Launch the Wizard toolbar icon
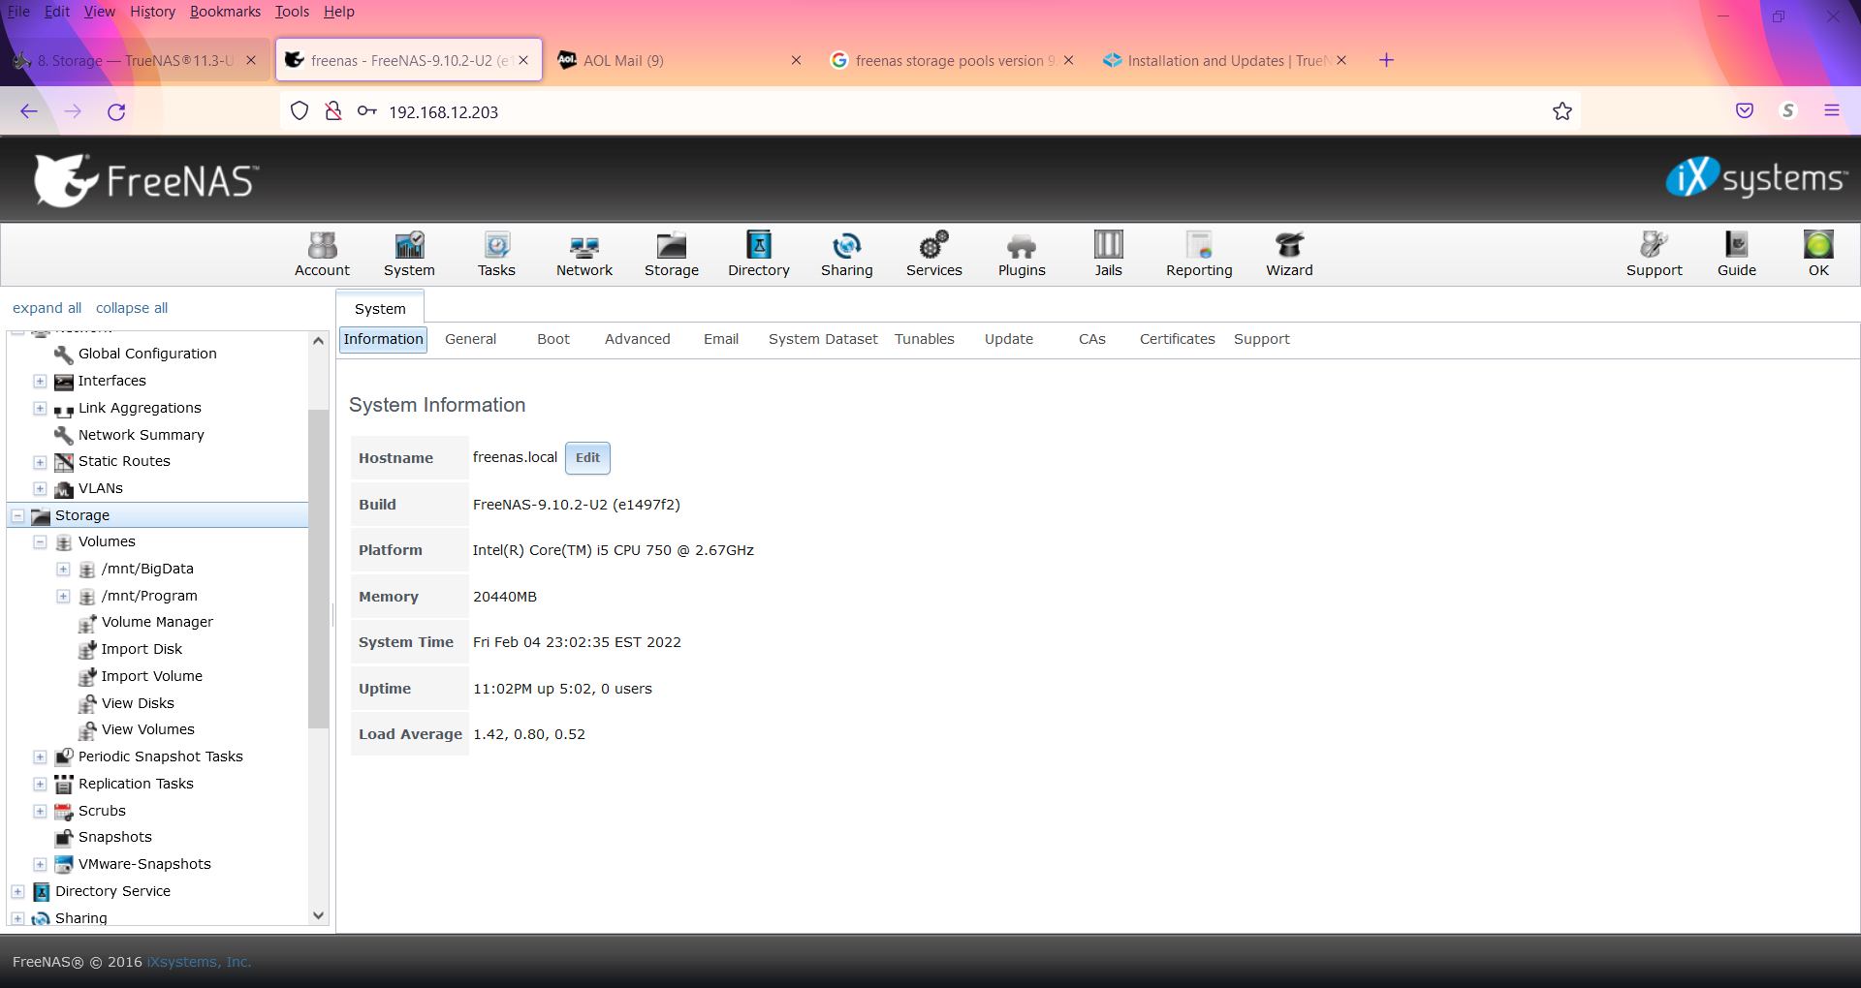 click(1289, 255)
